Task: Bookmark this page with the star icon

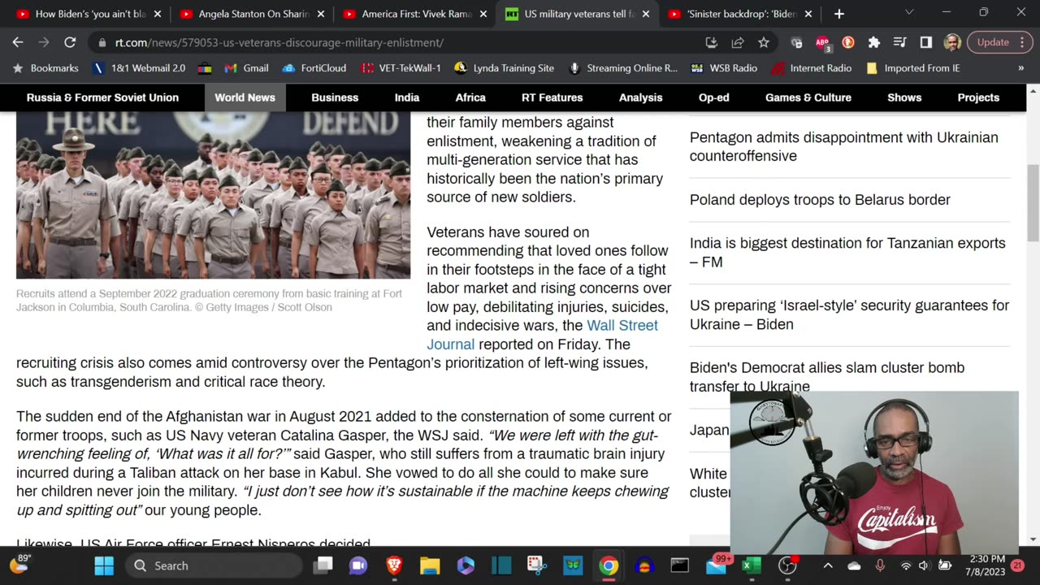Action: click(x=764, y=42)
